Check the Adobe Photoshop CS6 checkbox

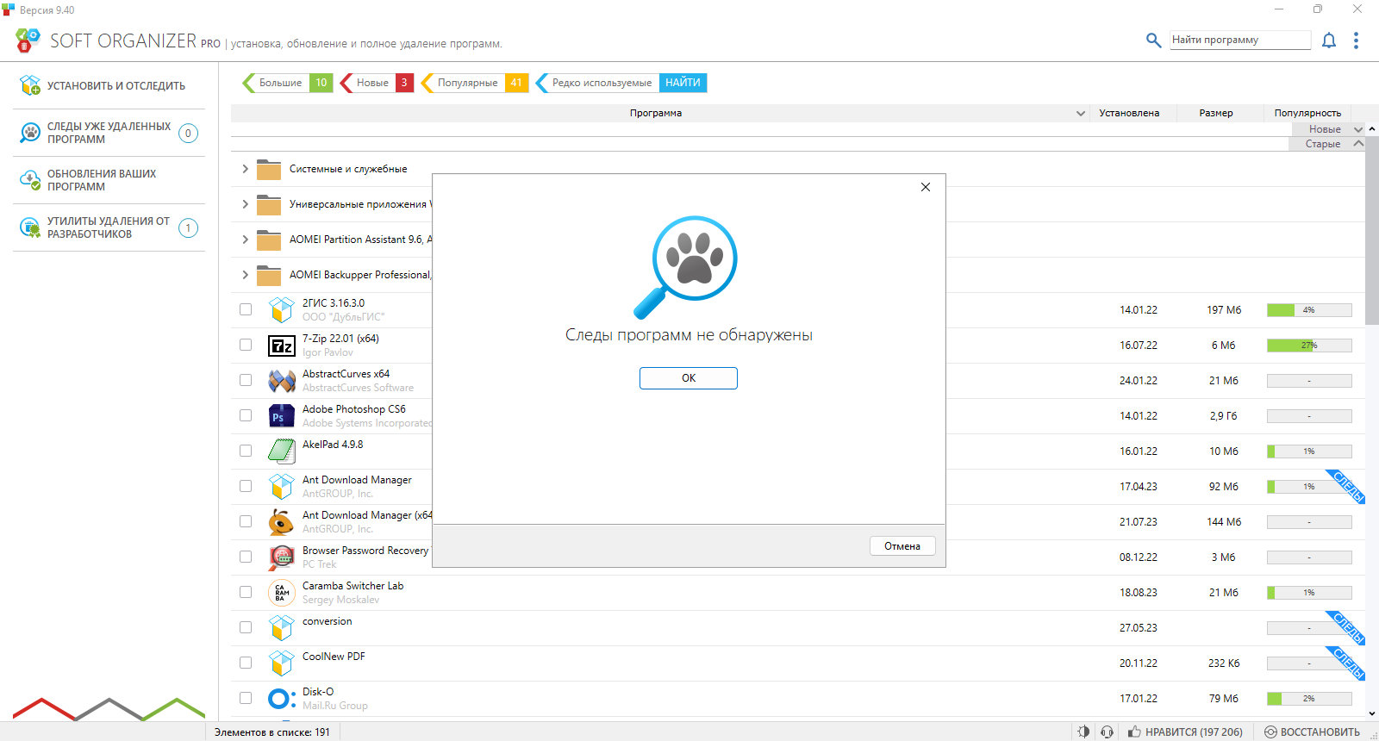pos(246,415)
